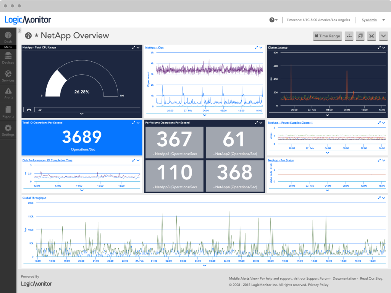
Task: Navigate to Alerts using the warning triangle icon
Action: pos(8,93)
